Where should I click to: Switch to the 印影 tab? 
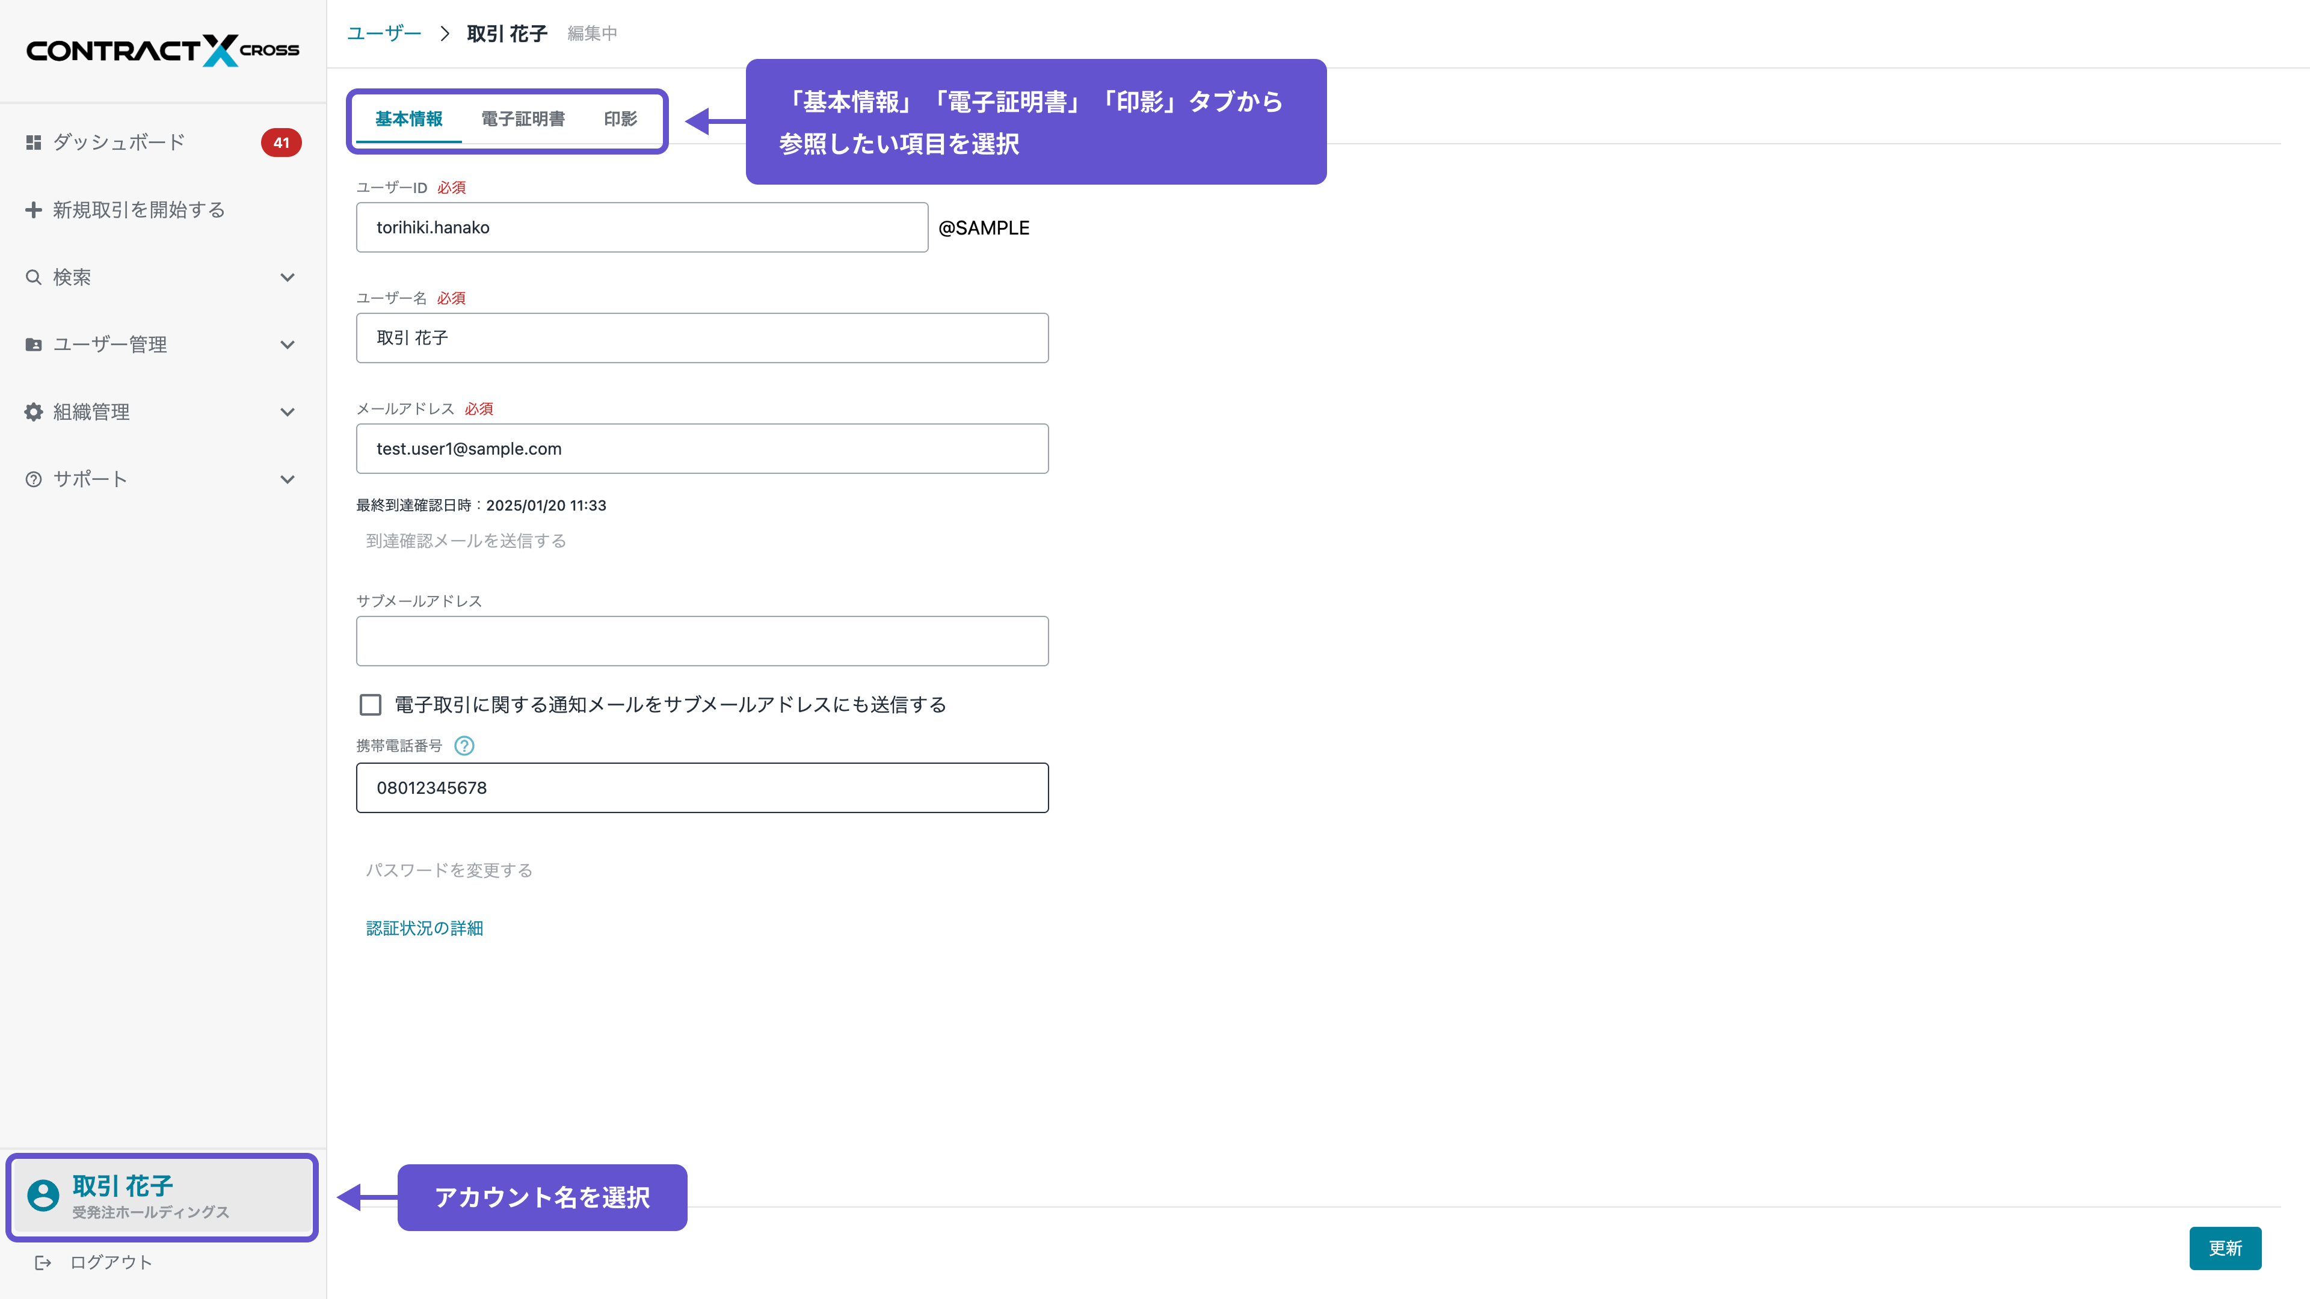tap(620, 118)
